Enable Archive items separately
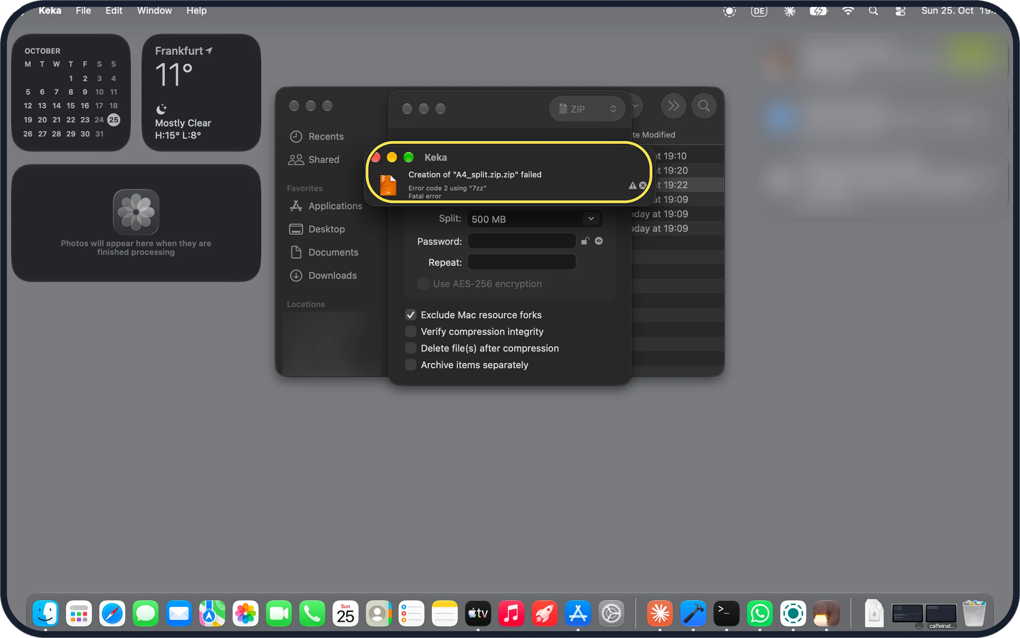Viewport: 1020px width, 638px height. coord(410,365)
